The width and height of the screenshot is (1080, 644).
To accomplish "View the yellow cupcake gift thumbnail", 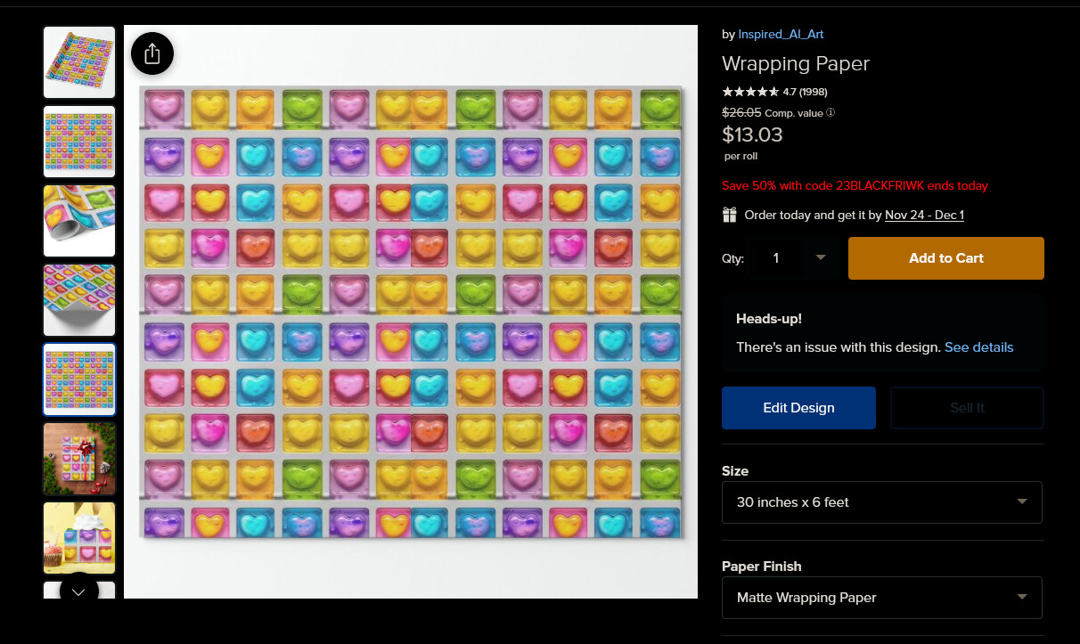I will [79, 538].
